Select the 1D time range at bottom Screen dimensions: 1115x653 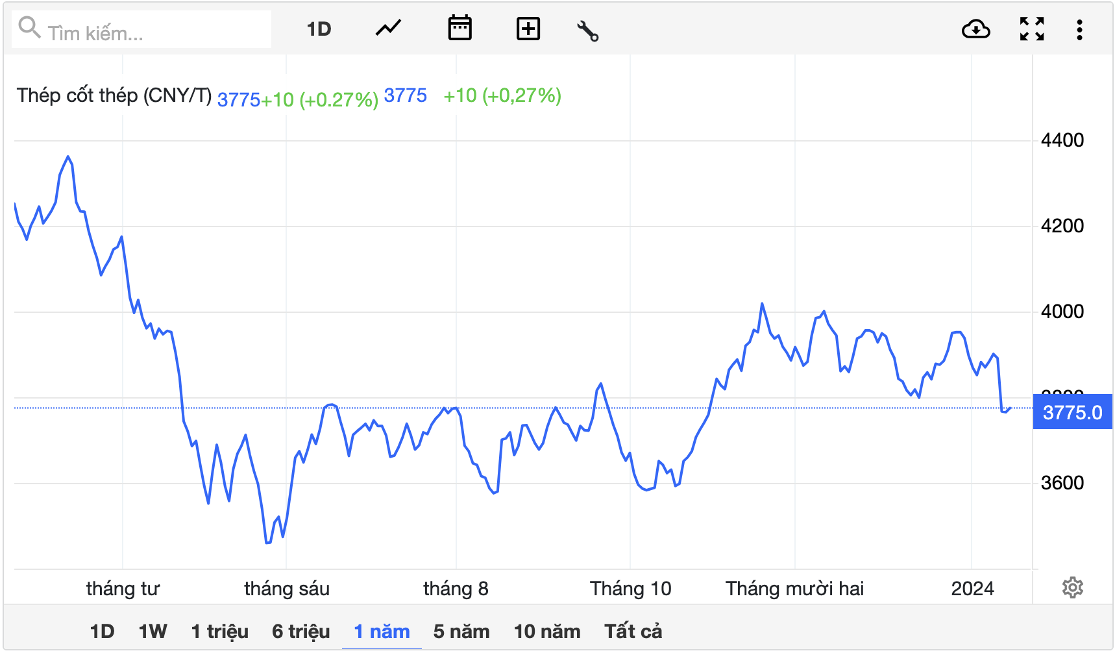pos(102,631)
